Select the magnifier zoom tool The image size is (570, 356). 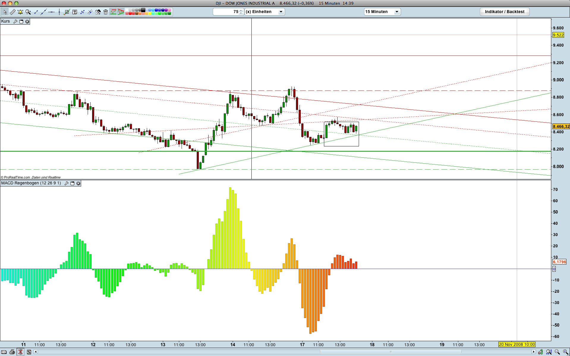tap(28, 12)
